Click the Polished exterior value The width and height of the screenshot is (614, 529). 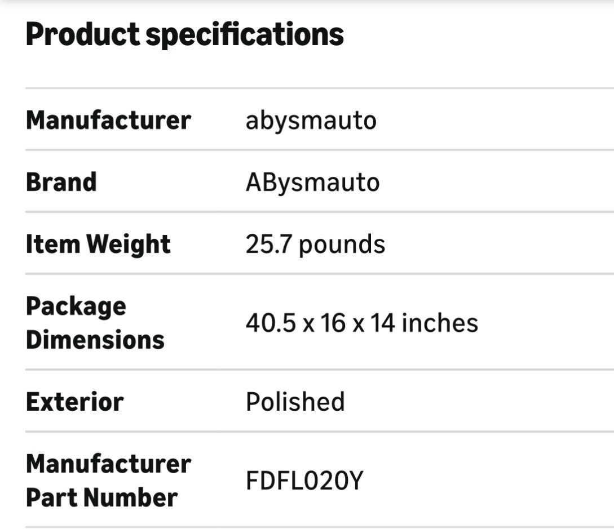tap(295, 402)
